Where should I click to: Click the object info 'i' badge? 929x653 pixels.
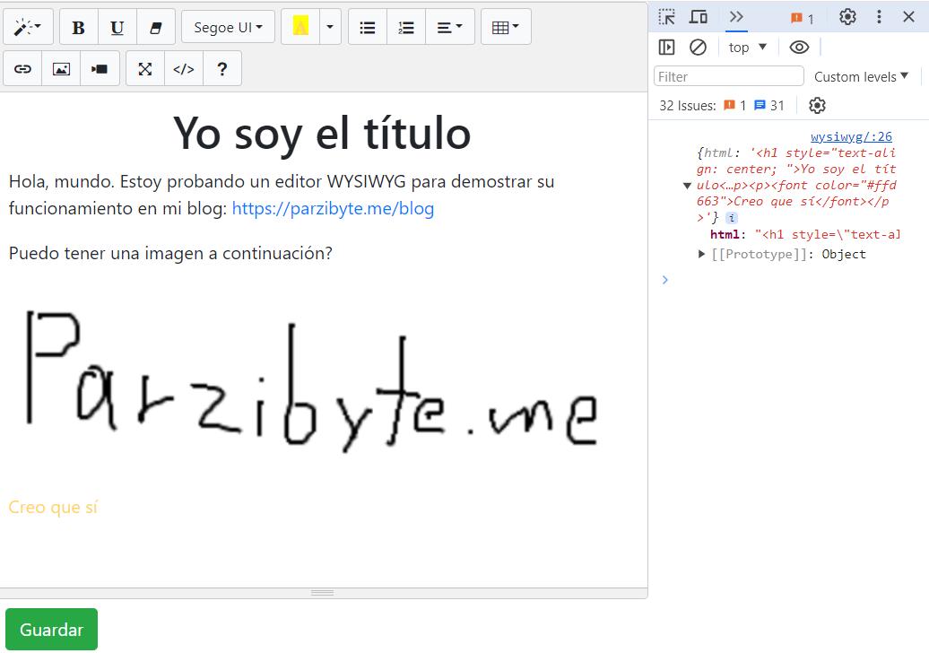click(x=733, y=217)
